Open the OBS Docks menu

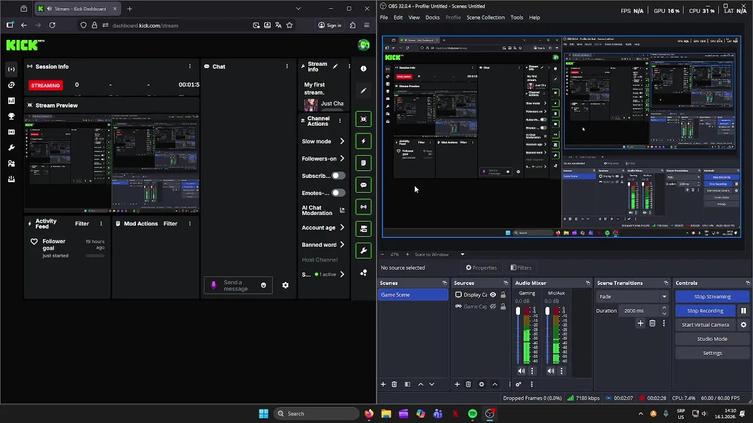pyautogui.click(x=432, y=18)
